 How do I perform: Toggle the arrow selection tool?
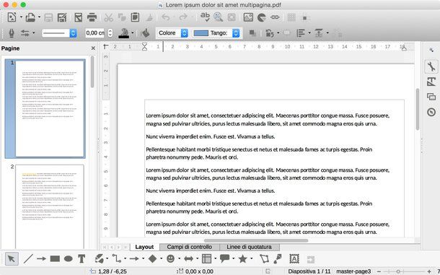[12, 258]
